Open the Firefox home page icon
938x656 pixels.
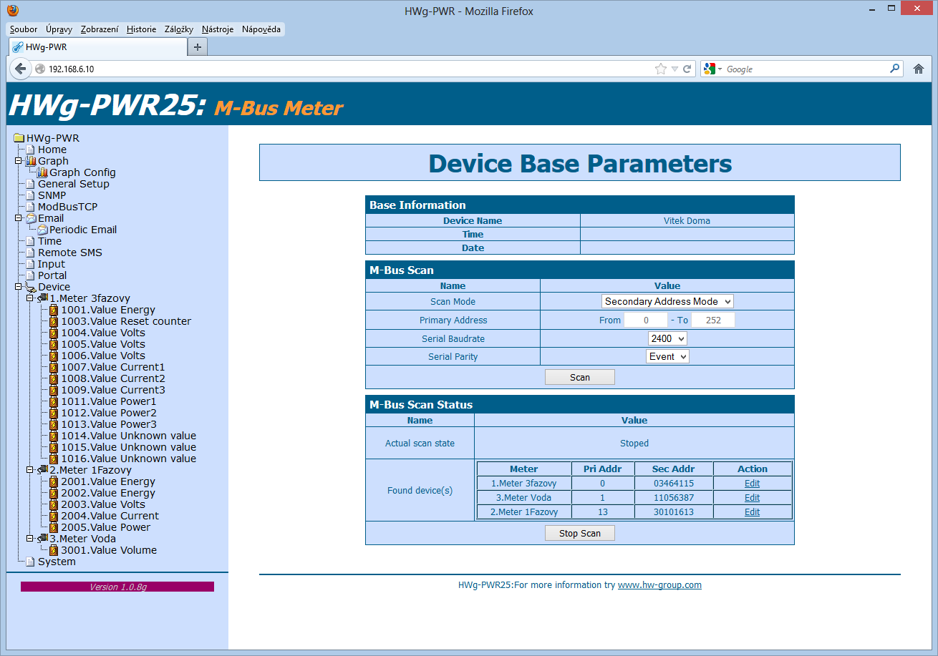pos(919,69)
